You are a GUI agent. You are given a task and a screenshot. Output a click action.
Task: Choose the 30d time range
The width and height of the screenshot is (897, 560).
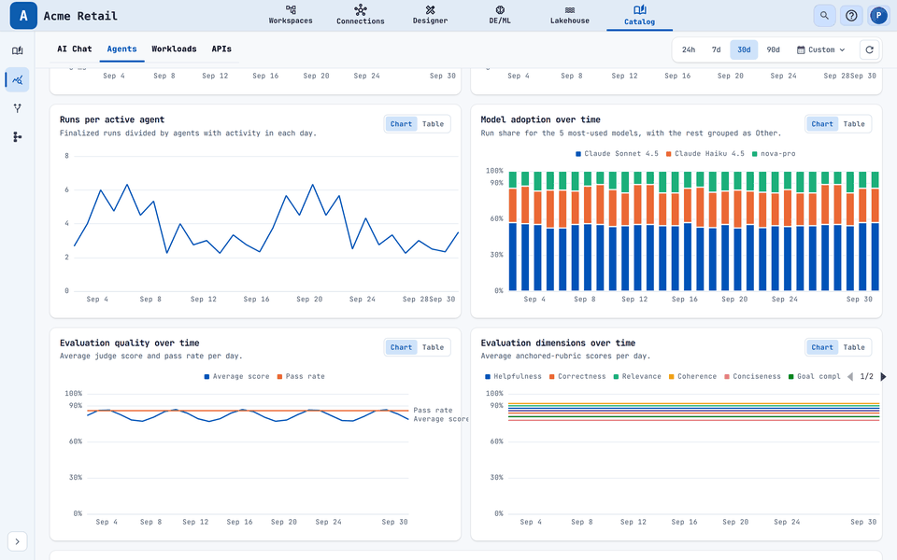pos(744,49)
